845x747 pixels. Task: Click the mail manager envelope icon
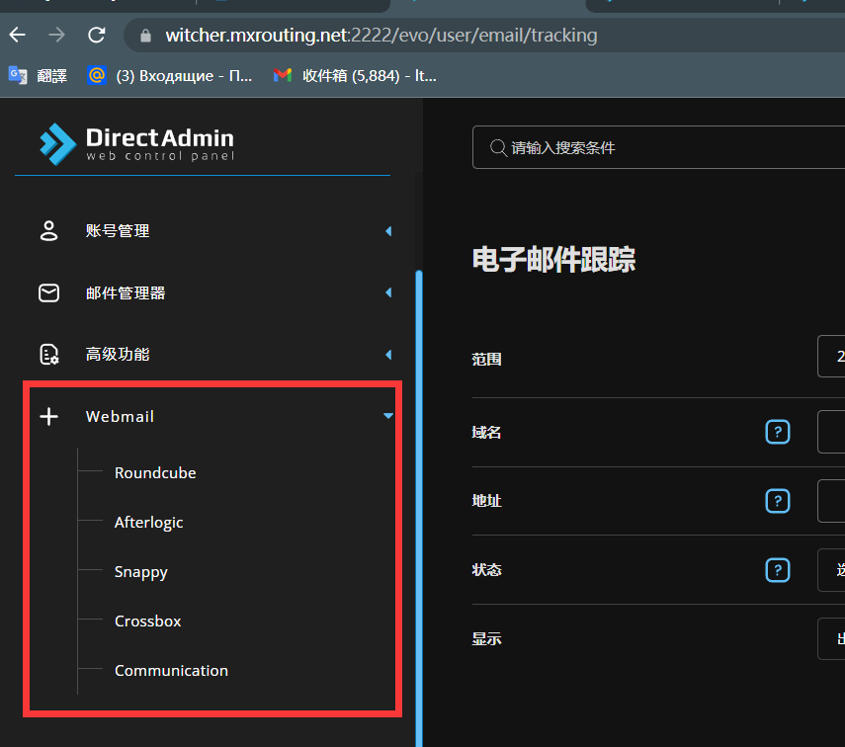coord(48,292)
